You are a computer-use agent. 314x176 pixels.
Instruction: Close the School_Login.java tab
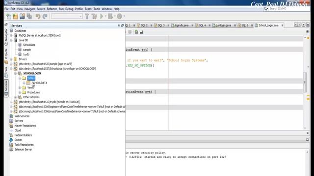(x=283, y=25)
